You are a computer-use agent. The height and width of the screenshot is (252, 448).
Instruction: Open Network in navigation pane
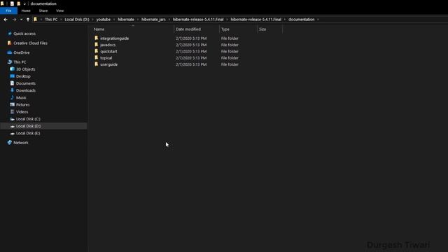click(20, 143)
